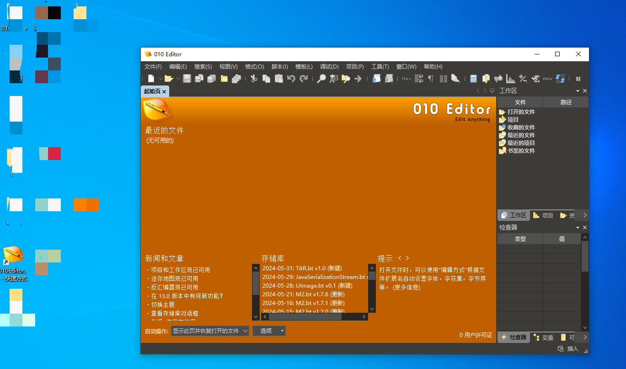Open the 文件(F) menu

(x=153, y=67)
